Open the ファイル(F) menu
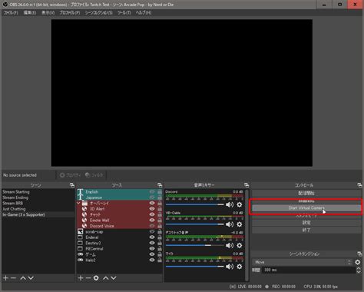364x292 pixels. click(11, 12)
